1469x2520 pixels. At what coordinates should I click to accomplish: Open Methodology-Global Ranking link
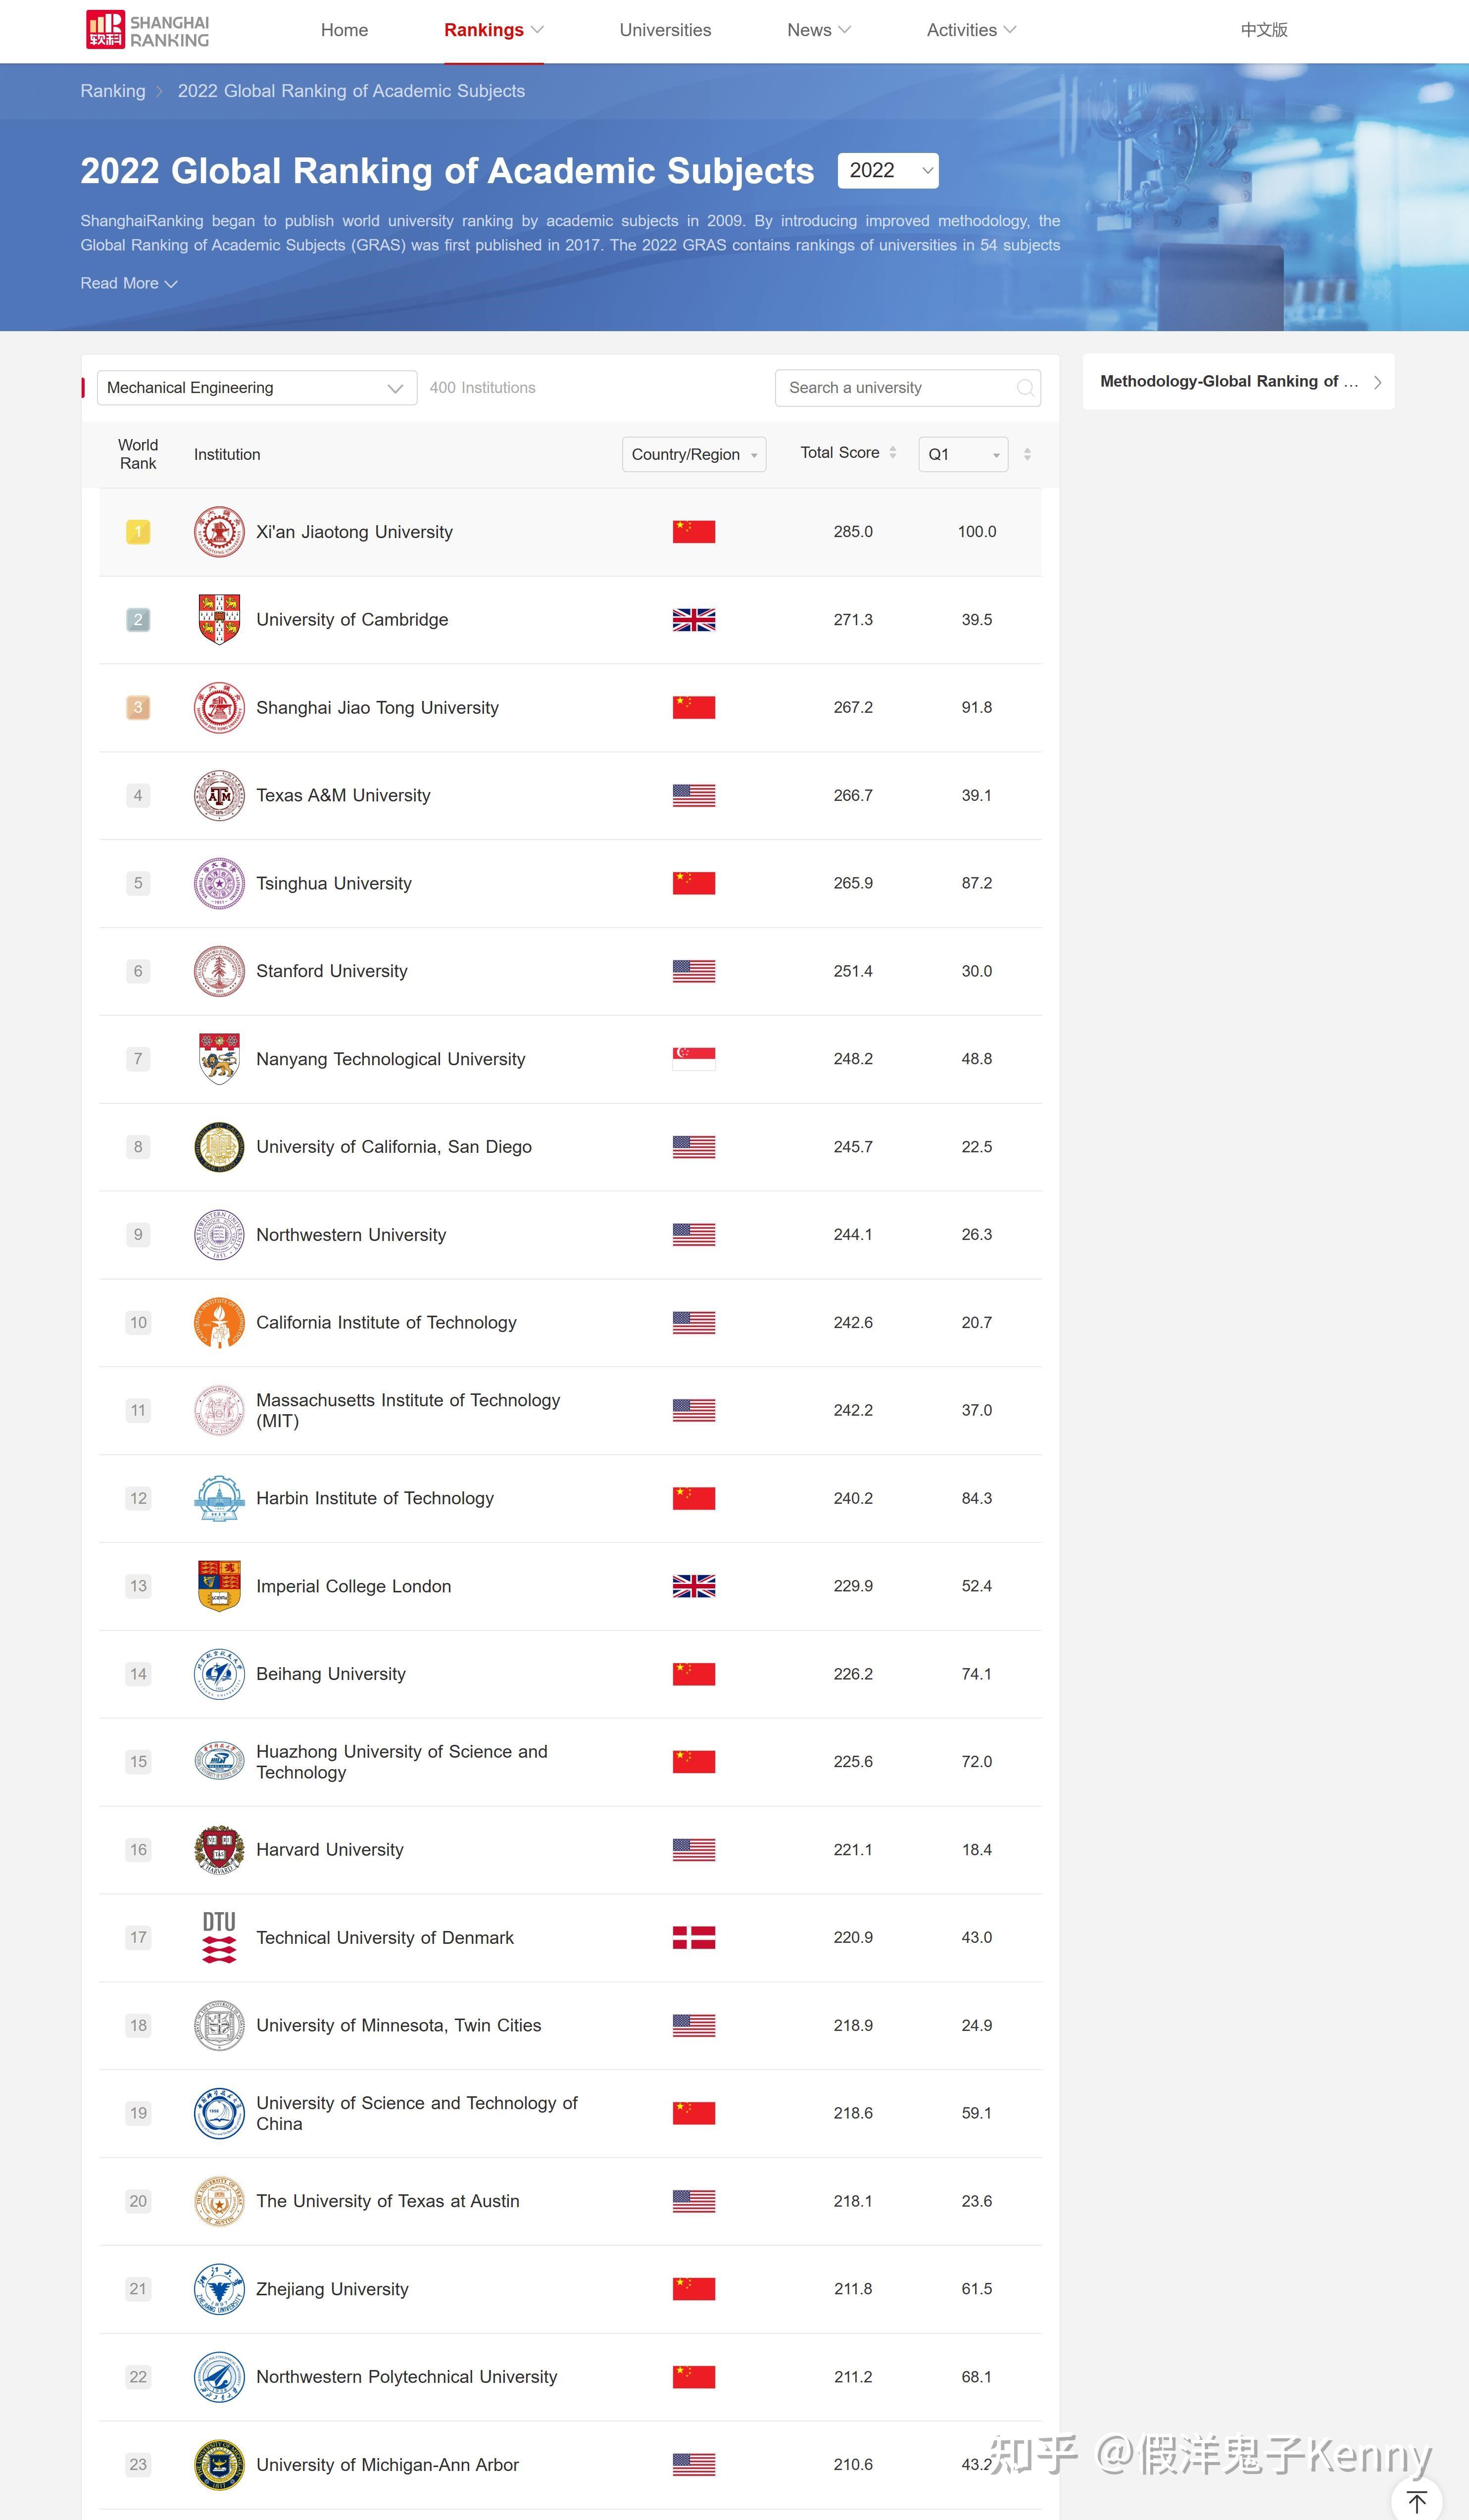[x=1238, y=382]
